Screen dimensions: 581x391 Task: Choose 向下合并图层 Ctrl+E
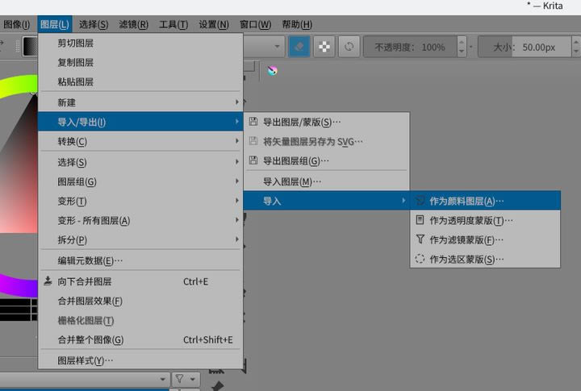(140, 281)
